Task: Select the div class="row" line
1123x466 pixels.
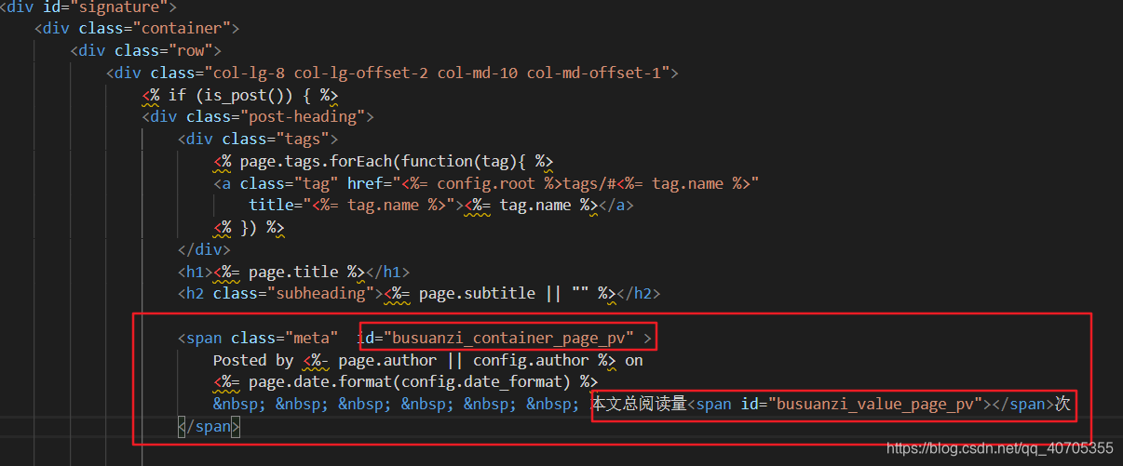Action: pos(145,50)
